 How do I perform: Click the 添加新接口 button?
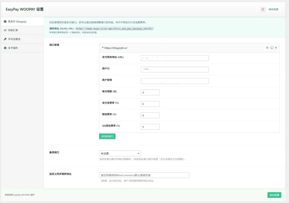107,136
